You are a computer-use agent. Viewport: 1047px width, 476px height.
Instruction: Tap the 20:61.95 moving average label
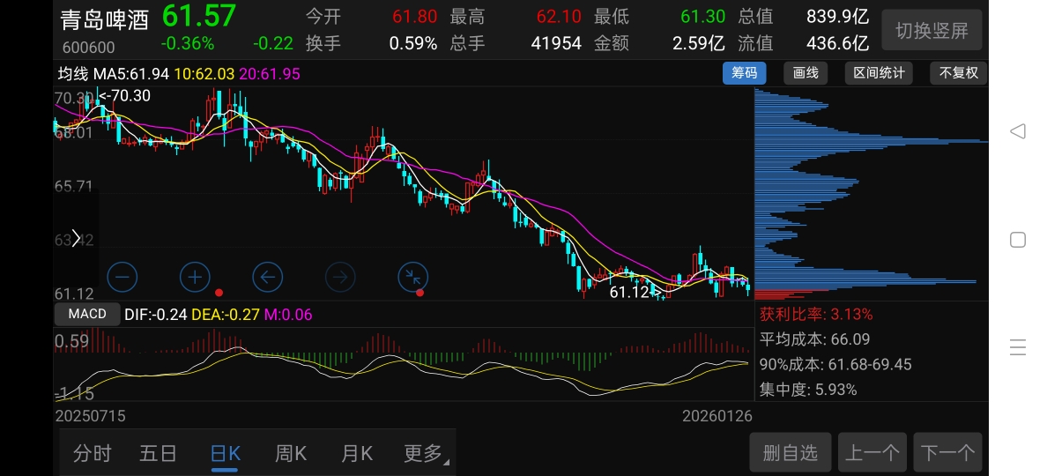[269, 73]
